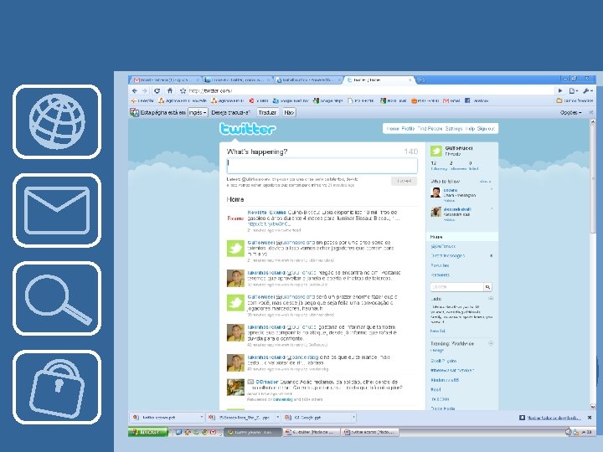Screen dimensions: 603x452
Task: Click the OCriador tweet avatar
Action: pyautogui.click(x=235, y=388)
